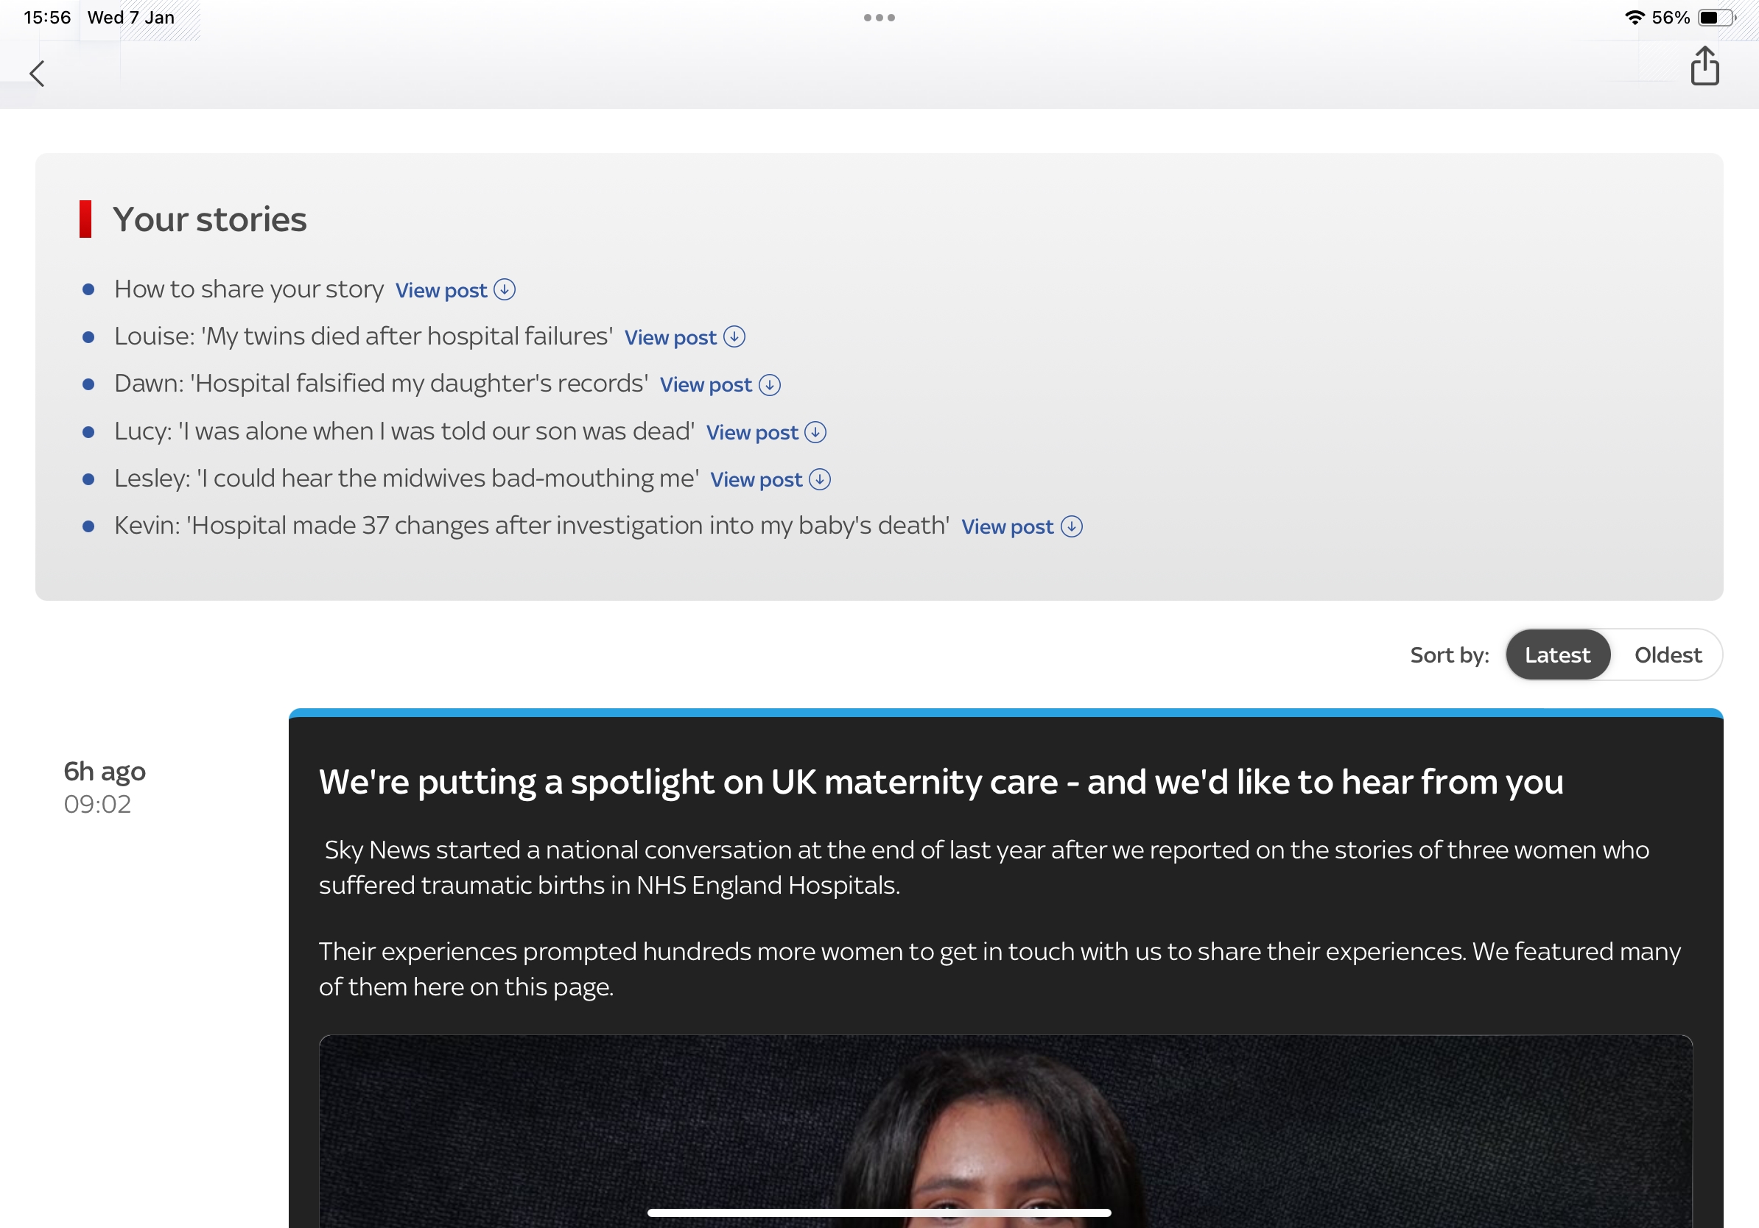Screen dimensions: 1759x1228
Task: Click down-arrow icon next to Louise's story
Action: (734, 337)
